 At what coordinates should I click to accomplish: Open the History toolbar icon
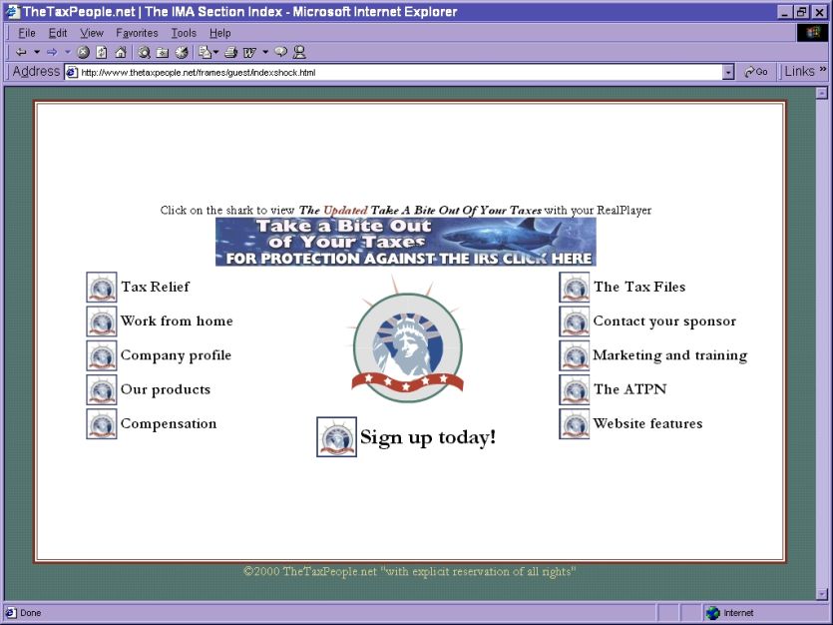tap(180, 52)
